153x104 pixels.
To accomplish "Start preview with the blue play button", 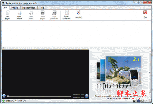I will click(4, 96).
